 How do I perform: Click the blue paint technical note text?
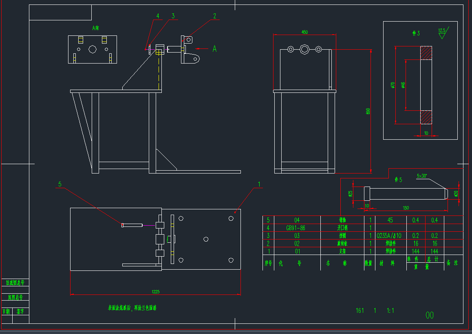click(132, 308)
